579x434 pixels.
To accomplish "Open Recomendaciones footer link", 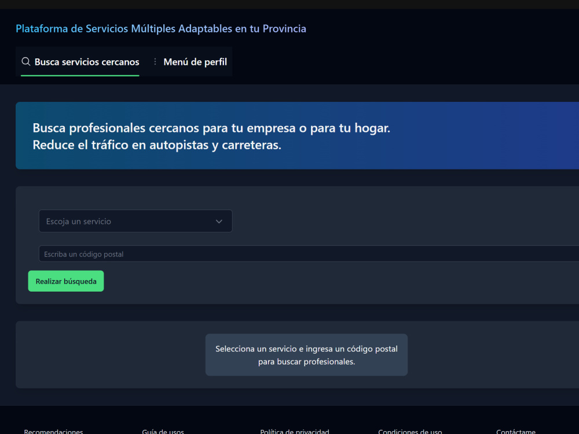I will pyautogui.click(x=53, y=431).
